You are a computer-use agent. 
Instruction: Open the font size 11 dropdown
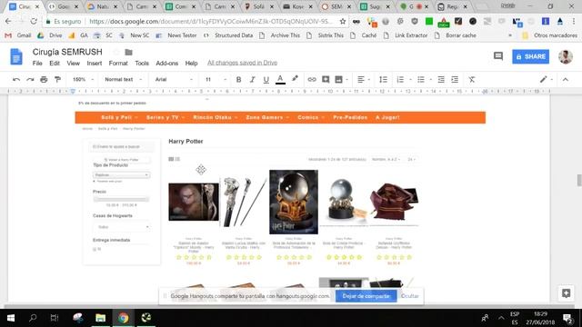(x=216, y=79)
